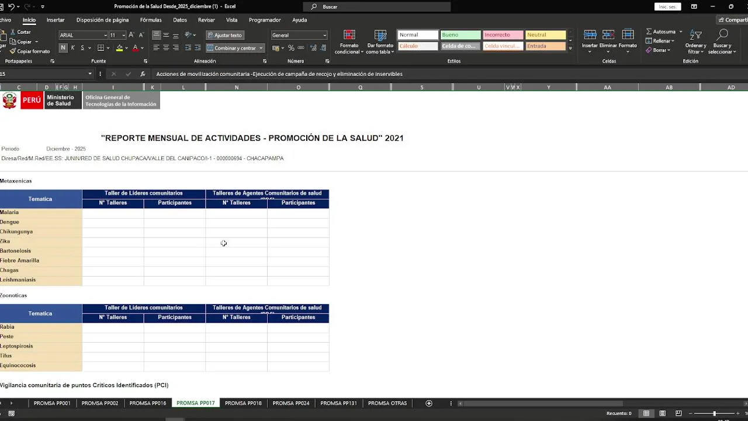The height and width of the screenshot is (421, 748).
Task: Decrease indent icon
Action: 188,48
